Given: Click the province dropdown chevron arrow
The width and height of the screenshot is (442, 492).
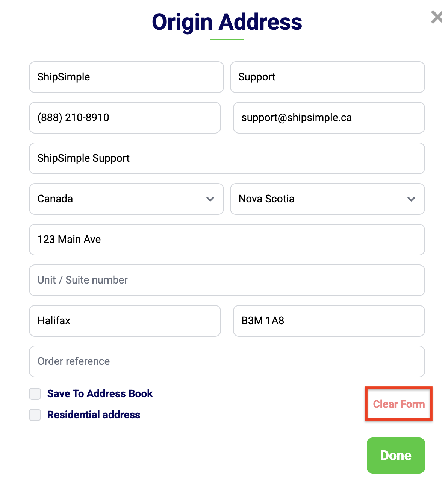Looking at the screenshot, I should pos(412,199).
